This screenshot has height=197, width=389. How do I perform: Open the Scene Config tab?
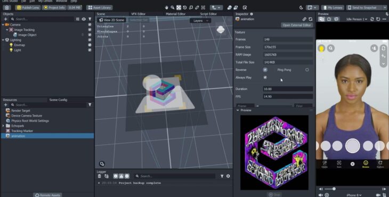[x=58, y=100]
